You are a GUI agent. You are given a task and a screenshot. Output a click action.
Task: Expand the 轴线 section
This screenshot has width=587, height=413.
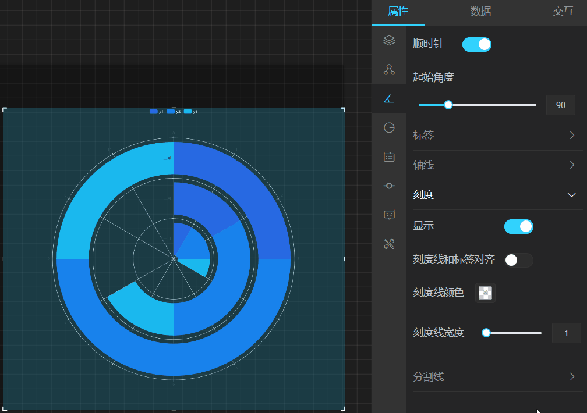click(497, 165)
